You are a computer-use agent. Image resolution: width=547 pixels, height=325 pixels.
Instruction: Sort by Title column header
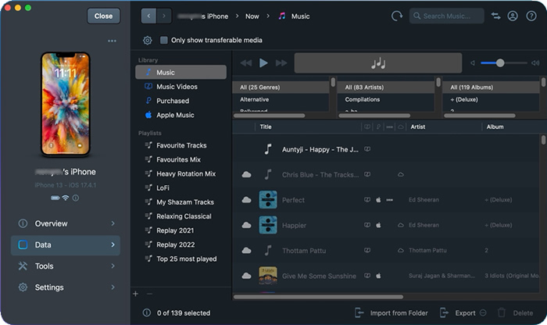(266, 127)
